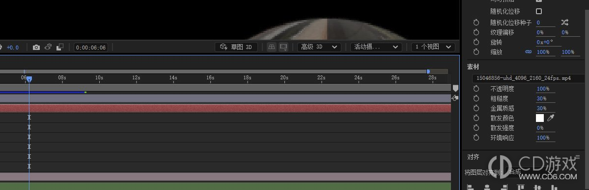Click the comp button below marker bin

coord(455,98)
